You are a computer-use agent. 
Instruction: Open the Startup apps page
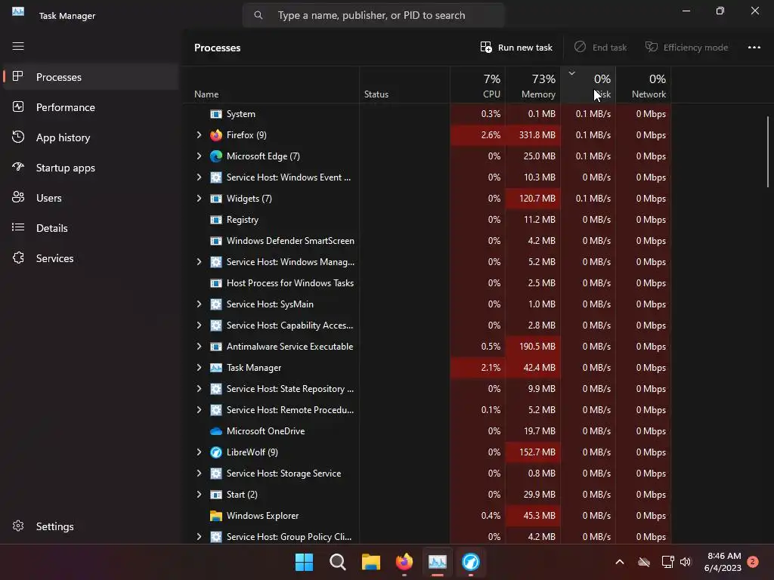(x=91, y=168)
